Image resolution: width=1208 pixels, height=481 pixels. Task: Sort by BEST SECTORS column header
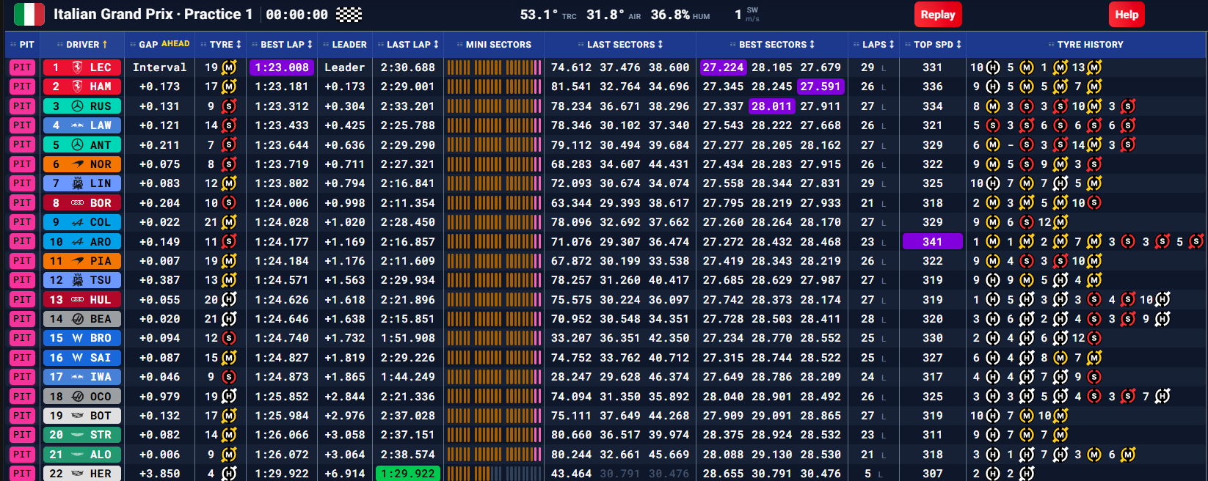[776, 45]
